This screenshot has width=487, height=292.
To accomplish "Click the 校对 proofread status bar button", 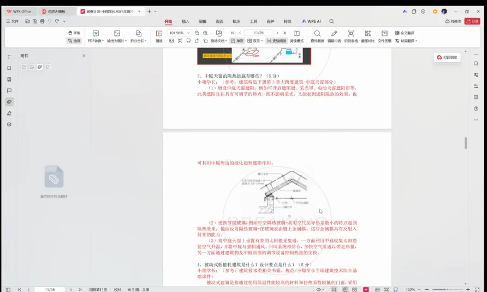I will [117, 289].
